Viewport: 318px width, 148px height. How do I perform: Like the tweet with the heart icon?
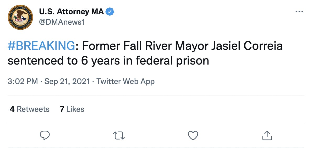pyautogui.click(x=193, y=135)
